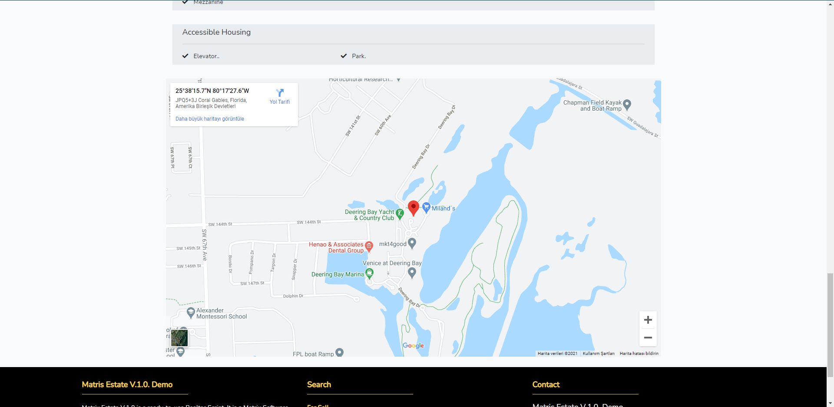
Task: Click the mkt4good place marker
Action: 412,243
